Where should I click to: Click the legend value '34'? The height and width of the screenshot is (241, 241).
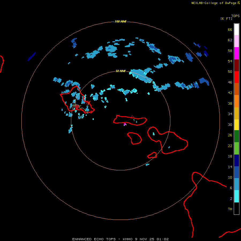pyautogui.click(x=230, y=114)
